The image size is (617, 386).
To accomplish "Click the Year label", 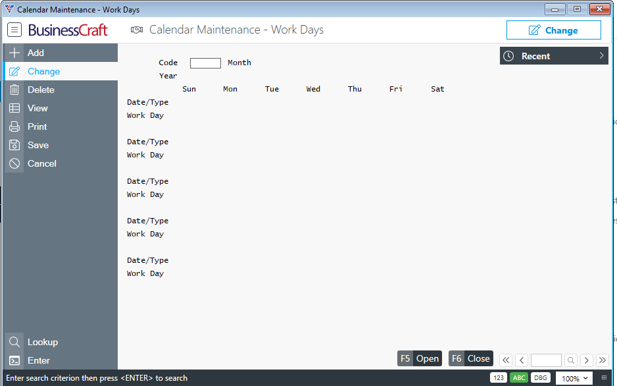I will click(168, 76).
